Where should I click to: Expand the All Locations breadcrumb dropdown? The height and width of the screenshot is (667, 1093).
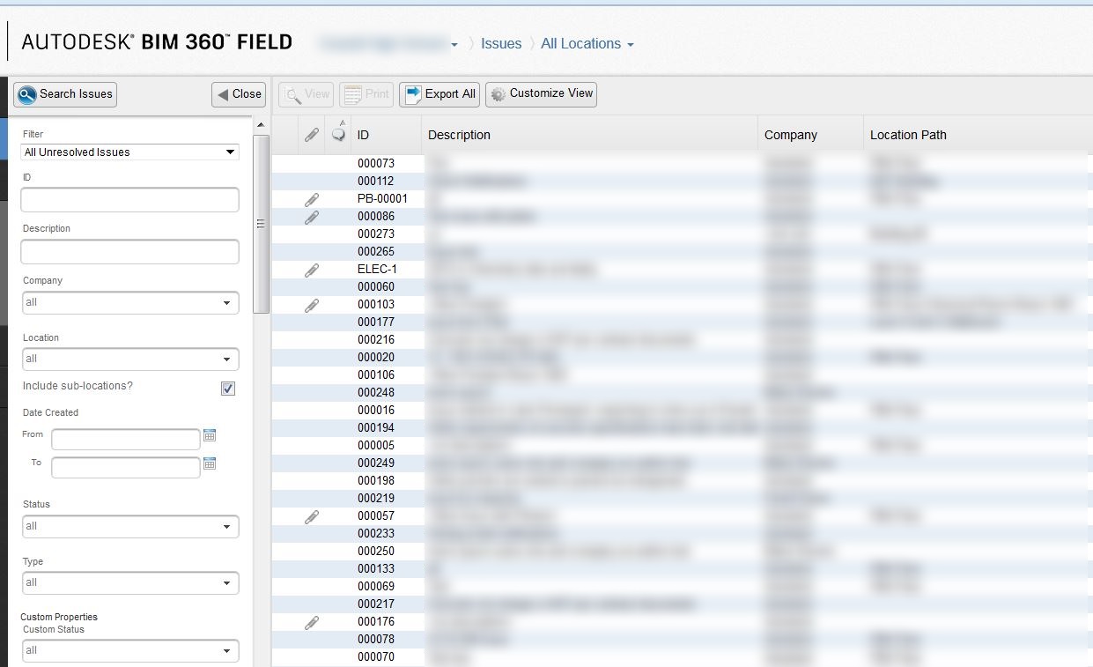coord(631,43)
